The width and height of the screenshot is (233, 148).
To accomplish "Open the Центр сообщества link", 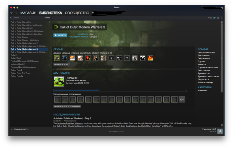I will (206, 52).
